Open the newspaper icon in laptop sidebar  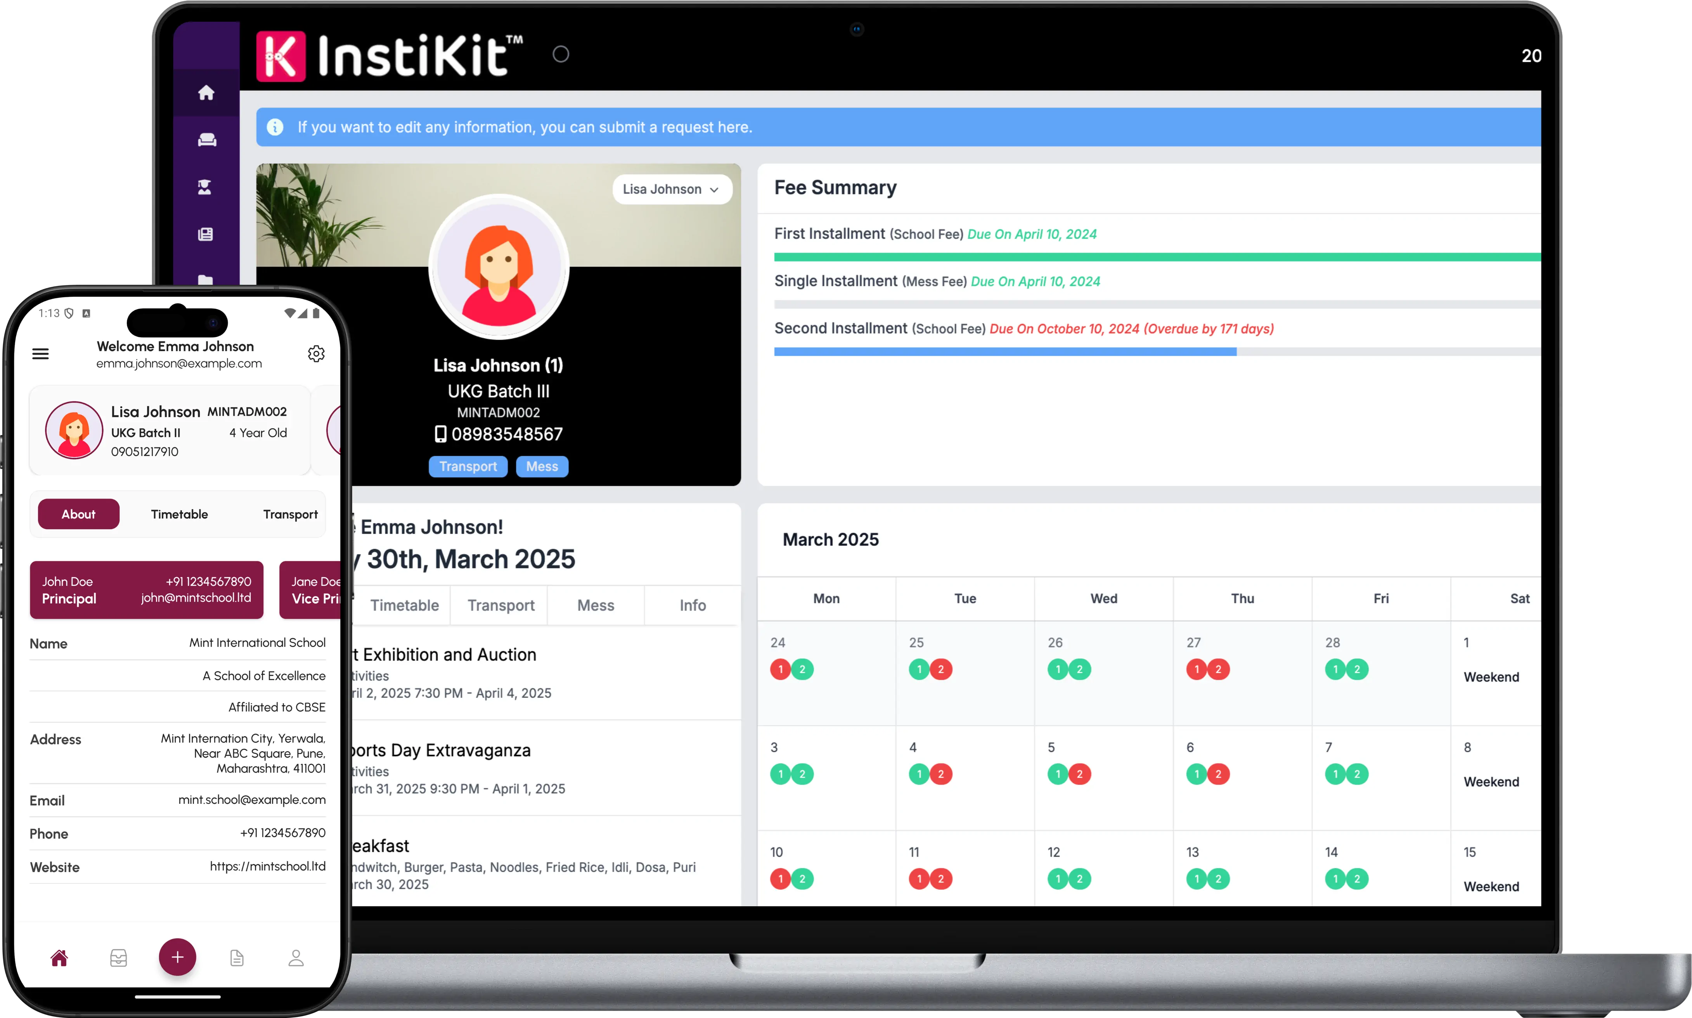click(x=206, y=234)
